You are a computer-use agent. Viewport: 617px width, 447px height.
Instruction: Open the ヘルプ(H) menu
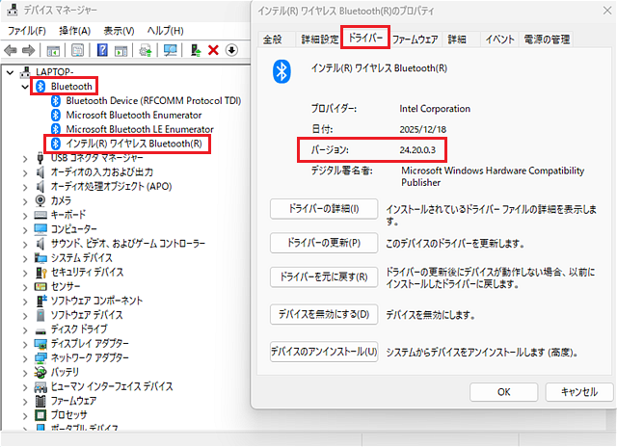click(x=165, y=31)
